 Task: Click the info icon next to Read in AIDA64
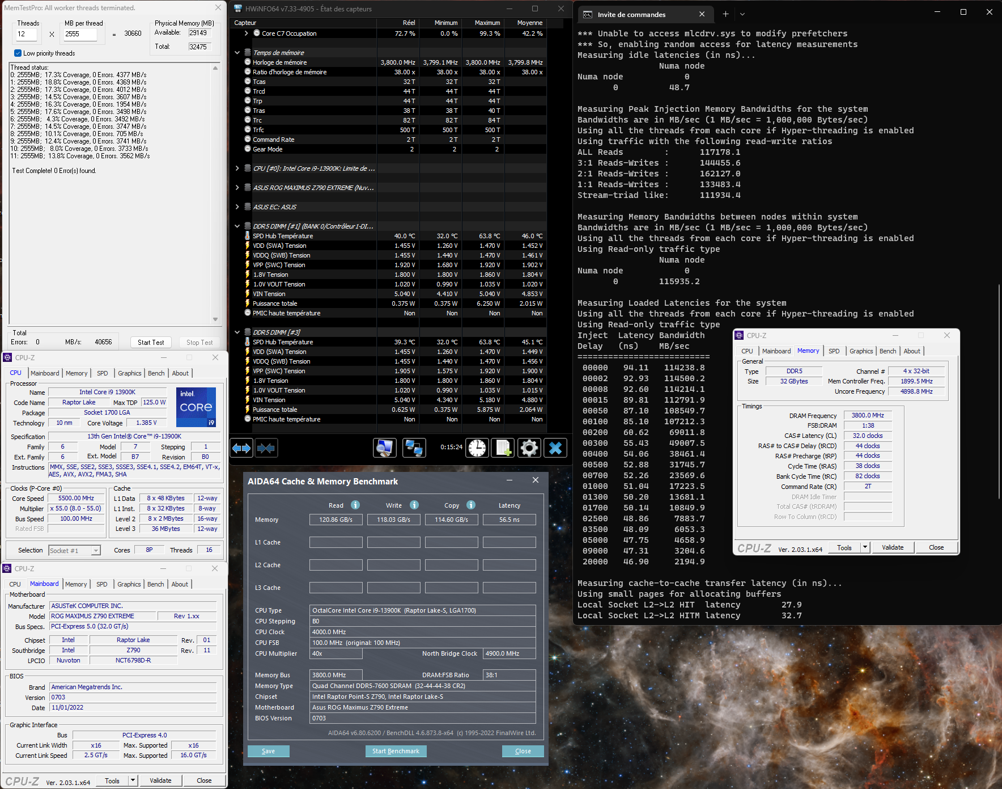[x=355, y=505]
